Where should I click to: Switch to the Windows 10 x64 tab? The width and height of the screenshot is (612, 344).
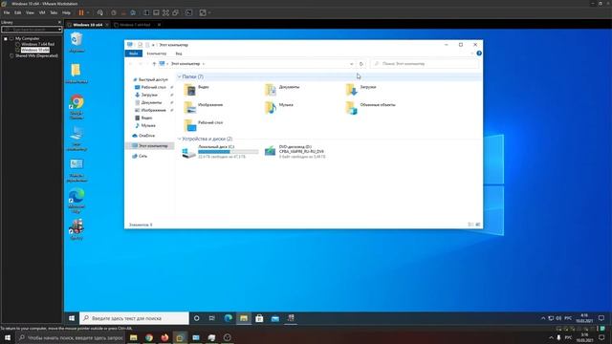(87, 25)
